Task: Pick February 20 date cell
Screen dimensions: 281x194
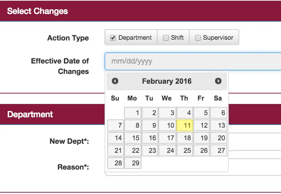Action: [219, 138]
